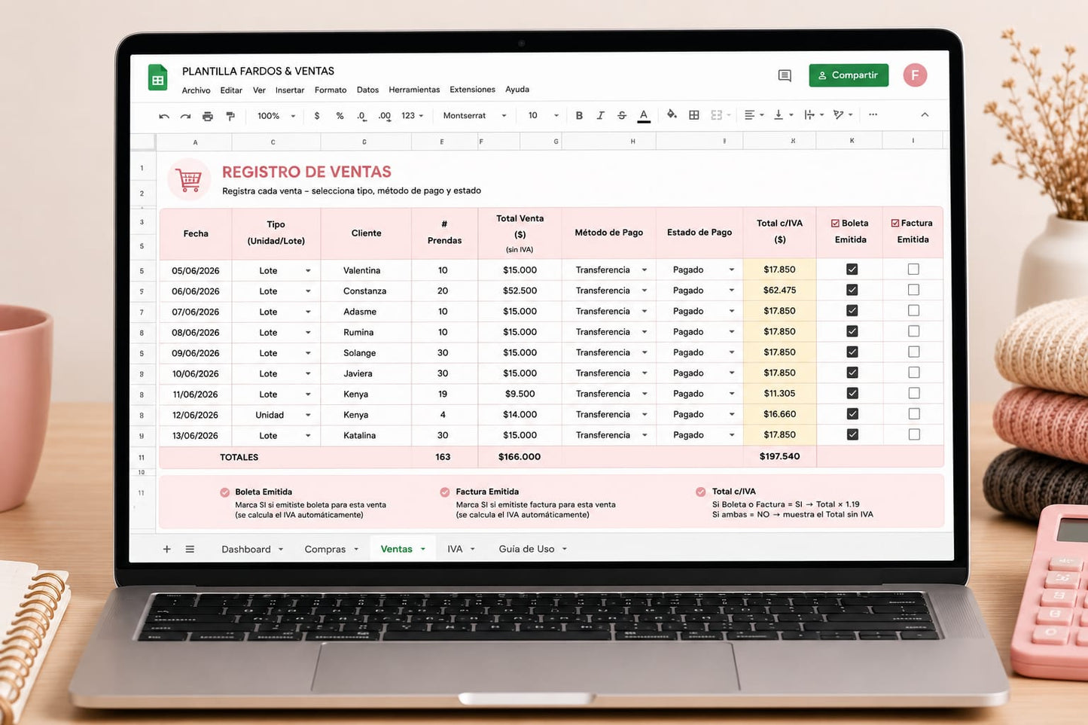Click the undo arrow in toolbar
The width and height of the screenshot is (1088, 725).
pyautogui.click(x=164, y=116)
